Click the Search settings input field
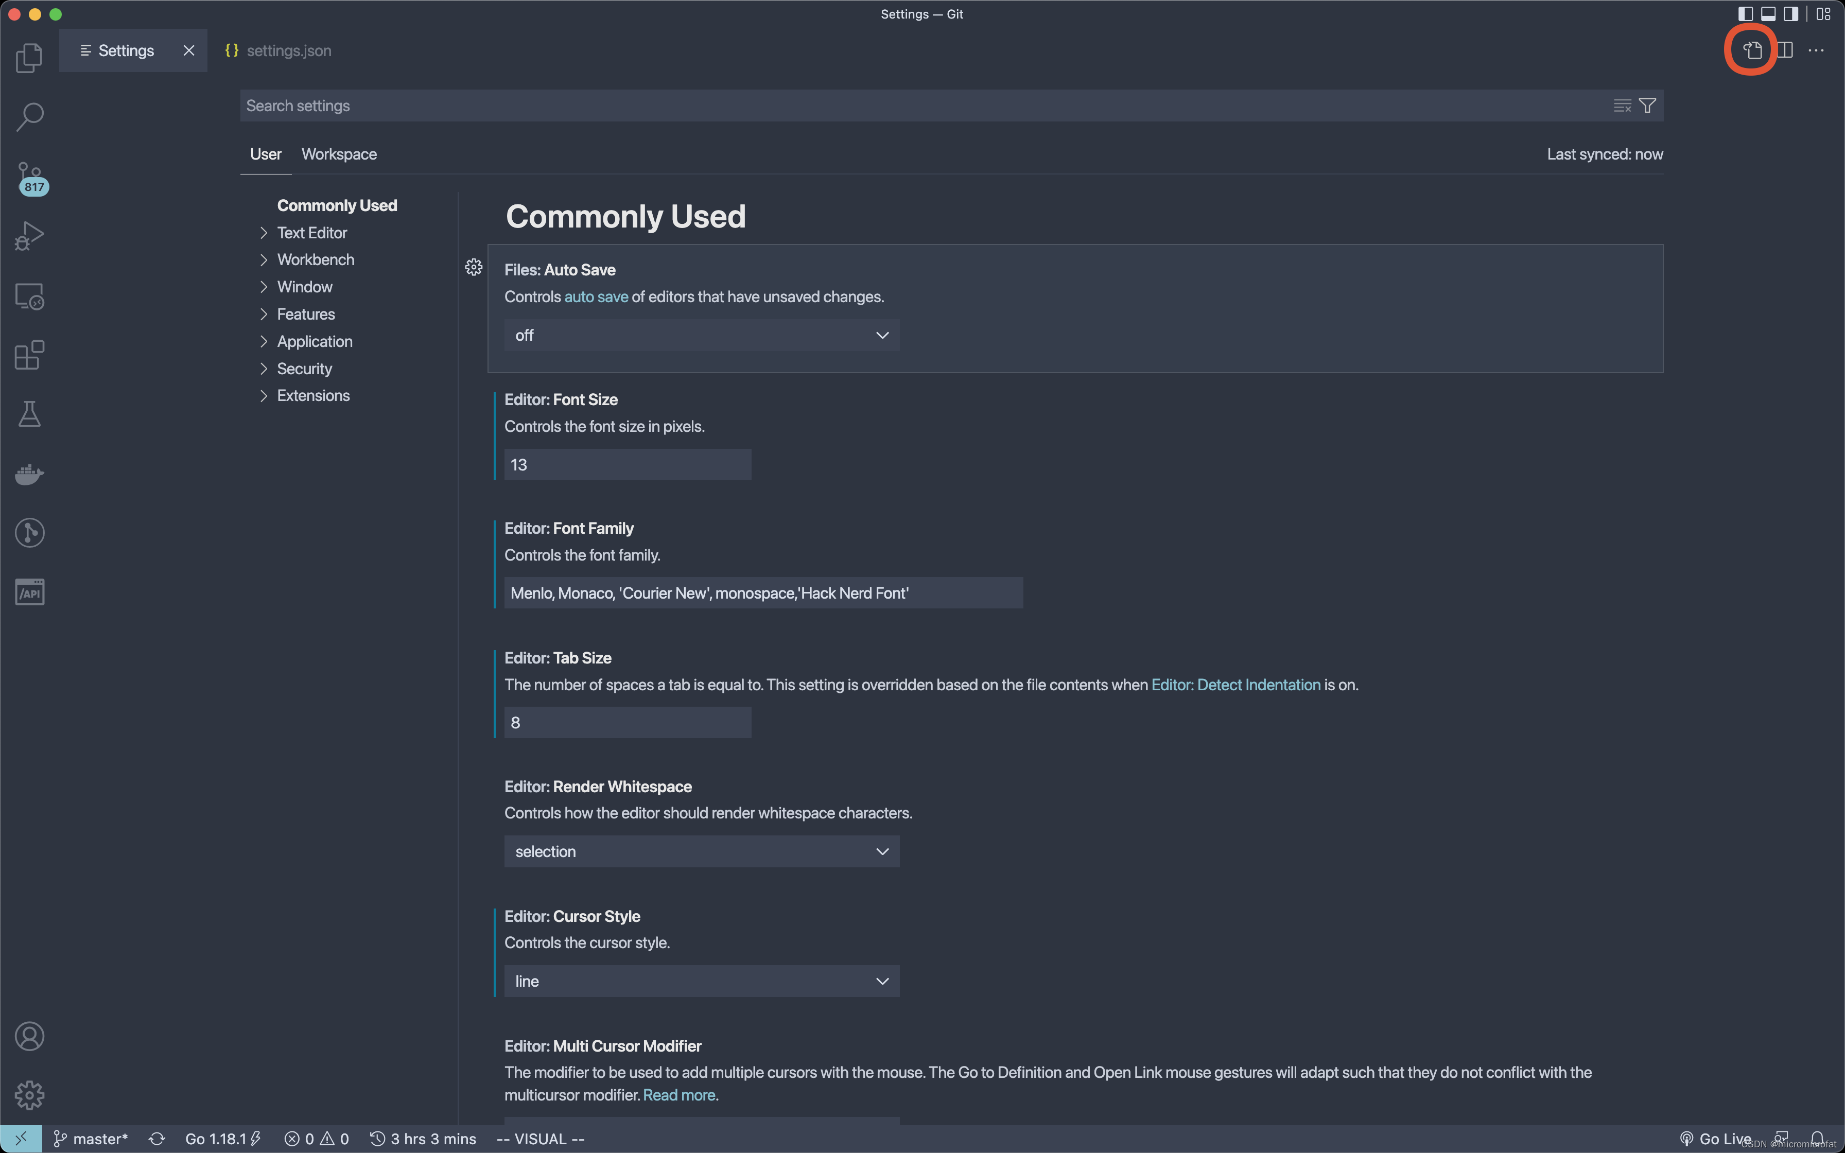 click(915, 106)
